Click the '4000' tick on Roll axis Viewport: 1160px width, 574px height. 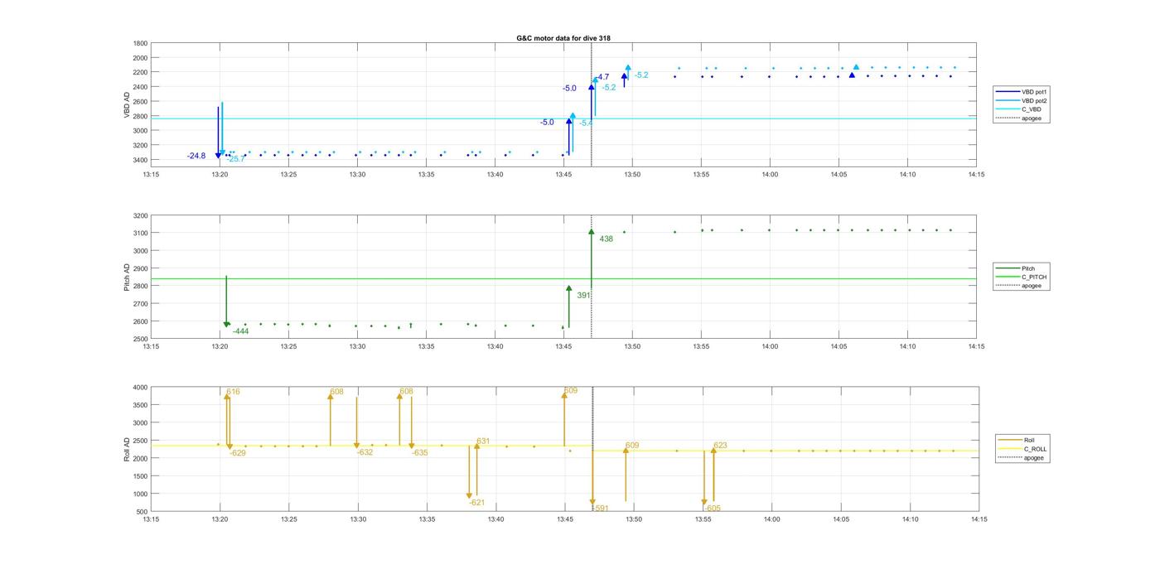(140, 388)
